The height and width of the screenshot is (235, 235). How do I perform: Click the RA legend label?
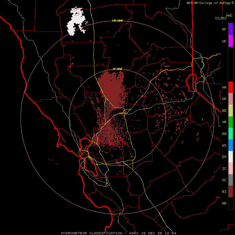point(224,134)
